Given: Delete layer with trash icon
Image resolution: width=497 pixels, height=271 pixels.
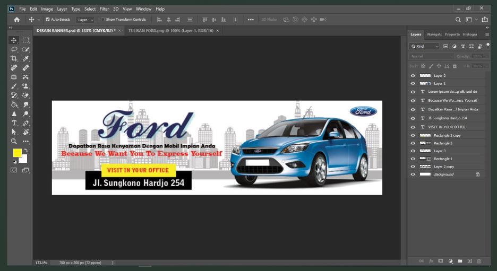Looking at the screenshot, I should click(x=479, y=261).
